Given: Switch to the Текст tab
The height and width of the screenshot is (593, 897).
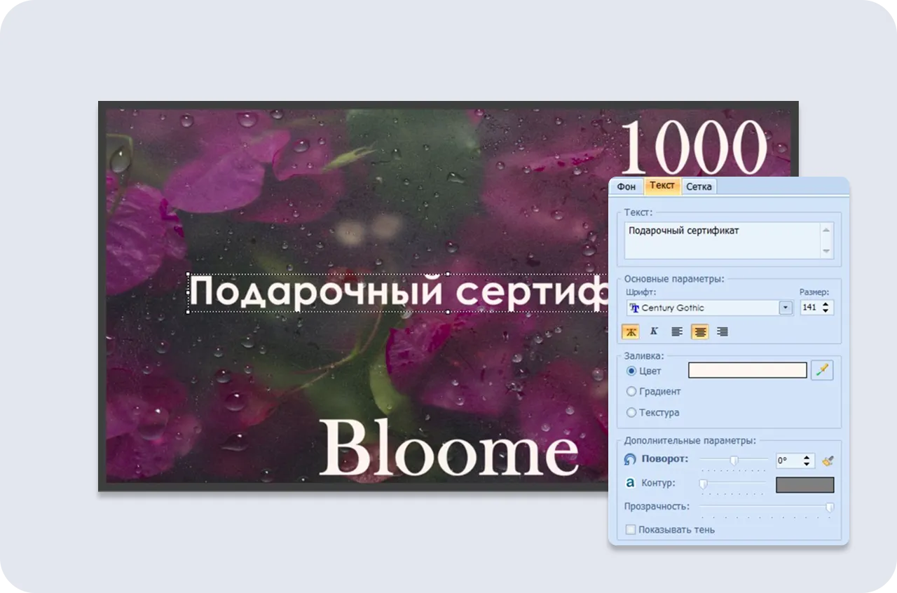Looking at the screenshot, I should point(662,186).
